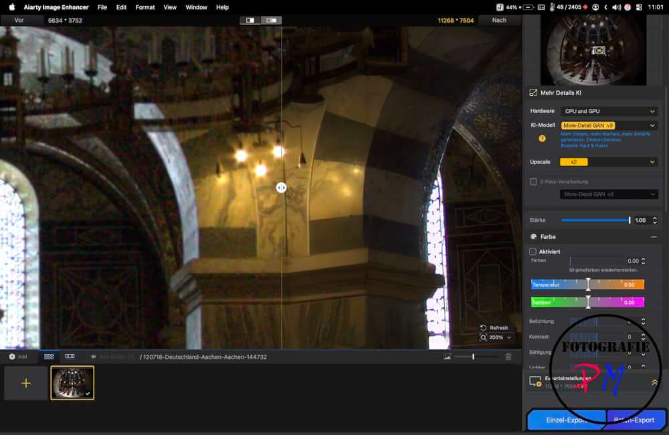669x435 pixels.
Task: Collapse the Farbe section with its minus expander
Action: click(652, 236)
